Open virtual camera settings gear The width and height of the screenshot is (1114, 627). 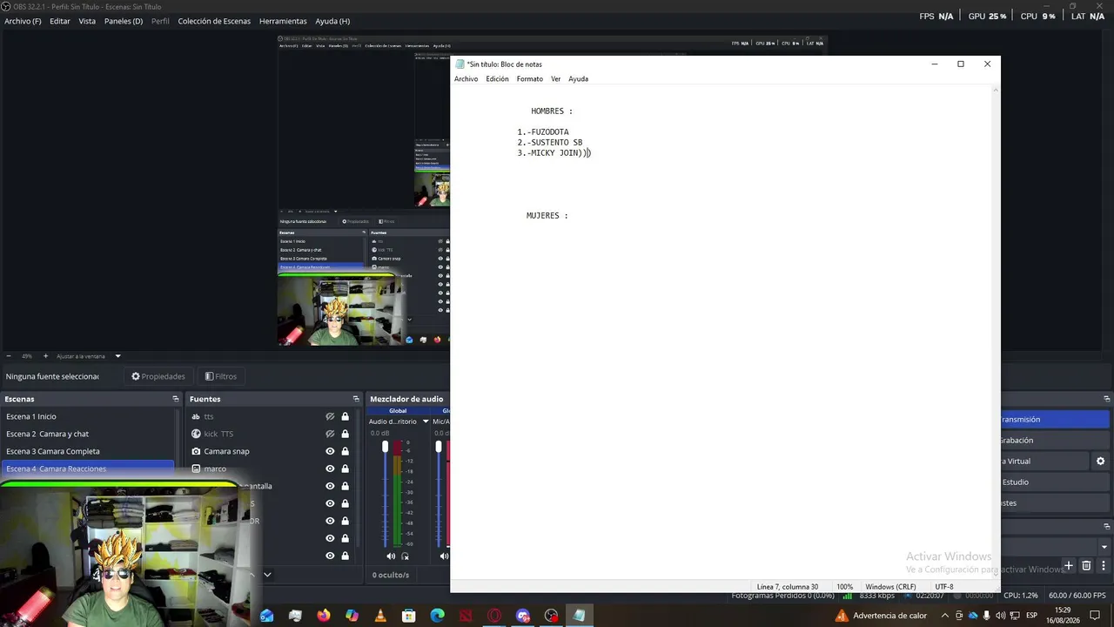point(1100,461)
